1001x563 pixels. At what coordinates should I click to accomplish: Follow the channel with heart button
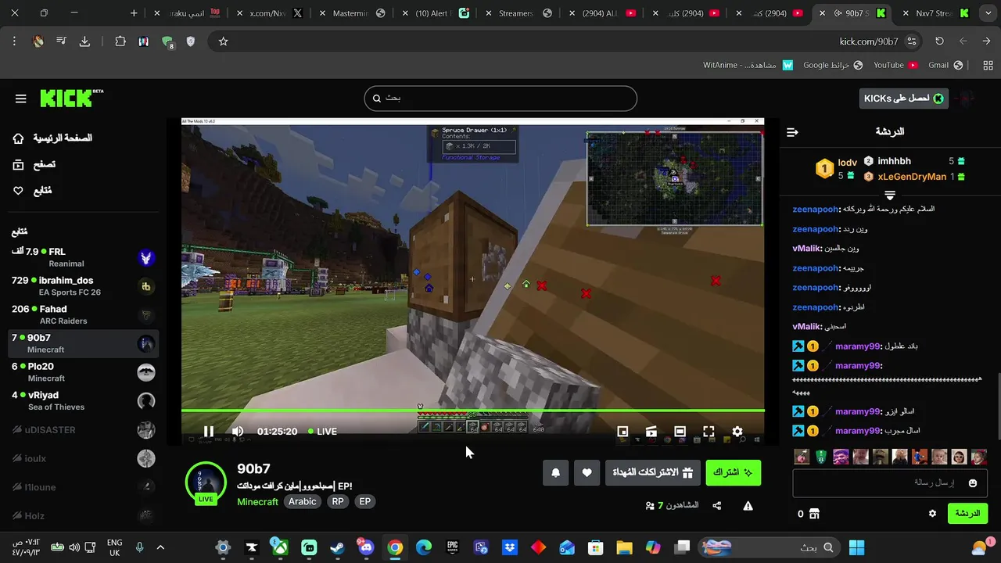click(x=587, y=472)
